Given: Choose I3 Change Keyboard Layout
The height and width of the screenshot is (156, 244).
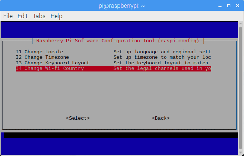Looking at the screenshot, I should 52,63.
